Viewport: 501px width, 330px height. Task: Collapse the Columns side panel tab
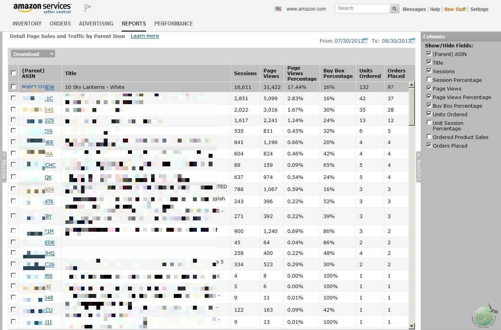(418, 167)
